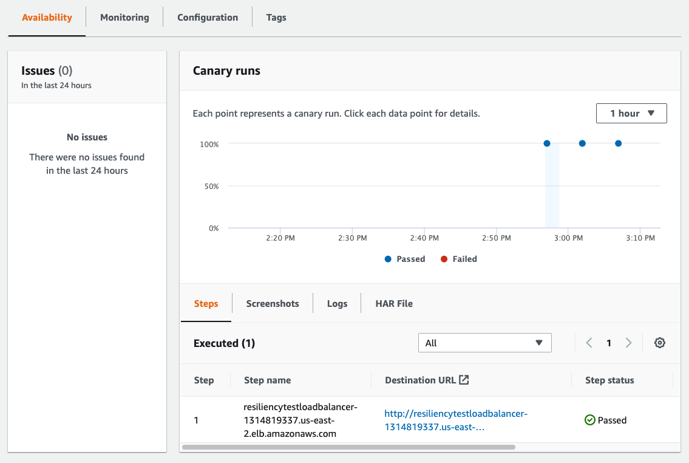Switch to the Screenshots tab
Viewport: 689px width, 463px height.
point(272,303)
